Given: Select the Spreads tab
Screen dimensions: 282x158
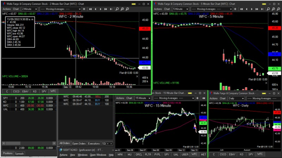Looking at the screenshot, I should click(x=19, y=153).
